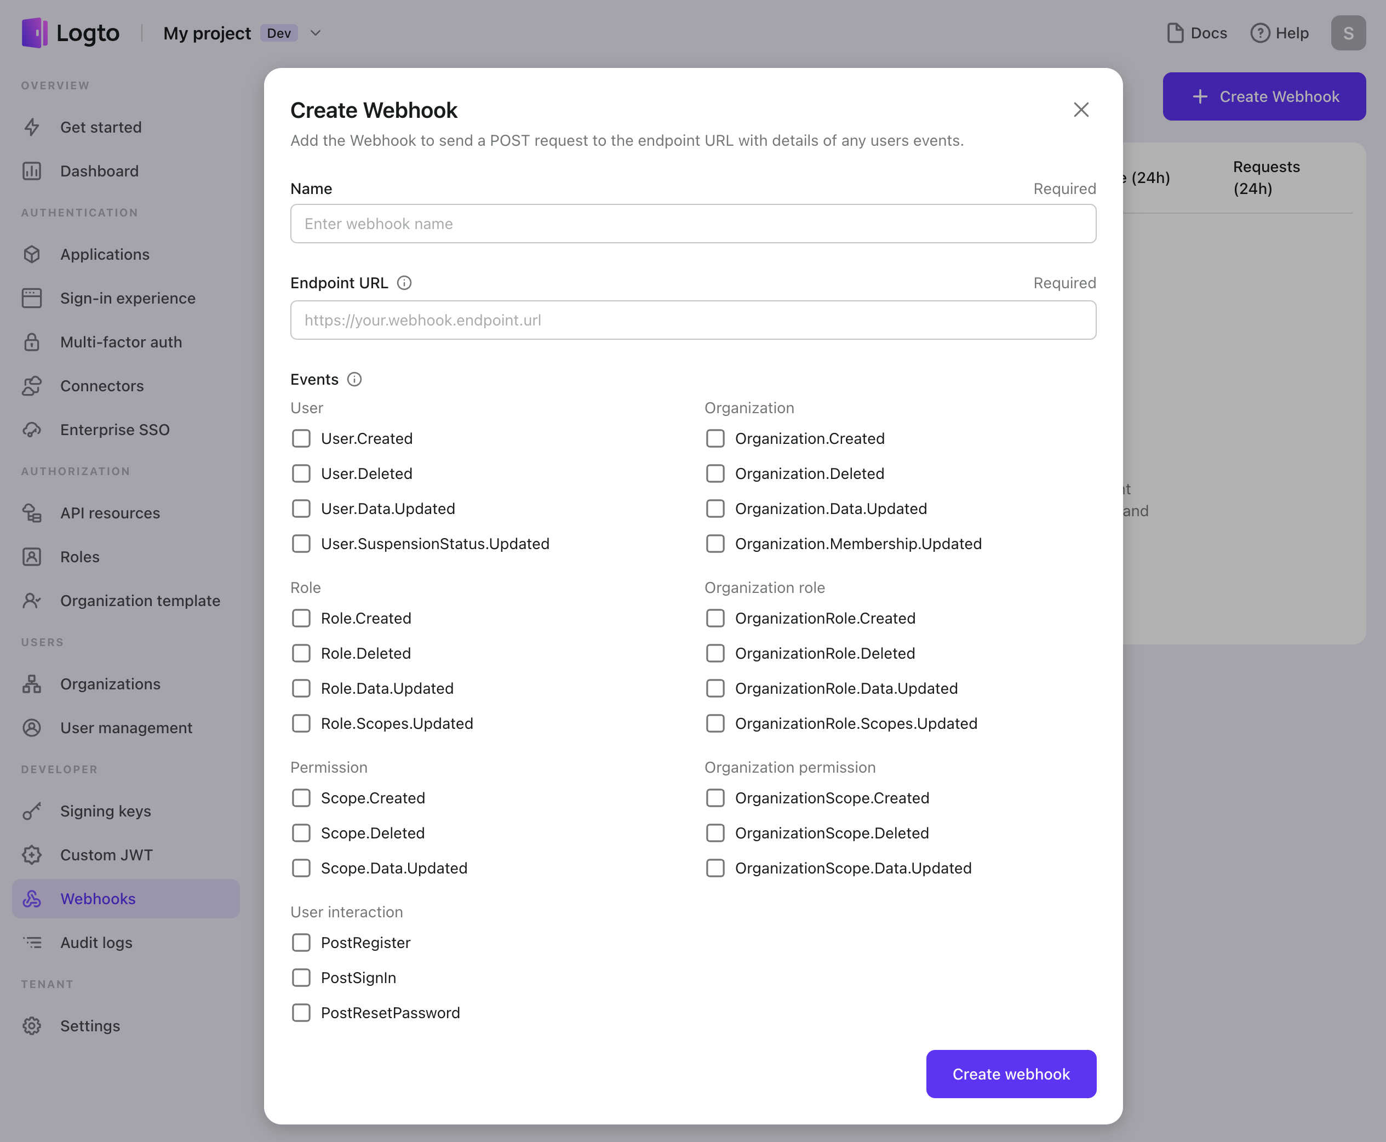Click the Create webhook button
The height and width of the screenshot is (1142, 1386).
[x=1011, y=1073]
